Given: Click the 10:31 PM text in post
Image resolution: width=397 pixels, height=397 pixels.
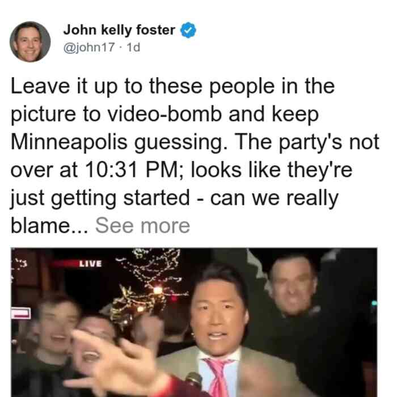Looking at the screenshot, I should [x=132, y=170].
